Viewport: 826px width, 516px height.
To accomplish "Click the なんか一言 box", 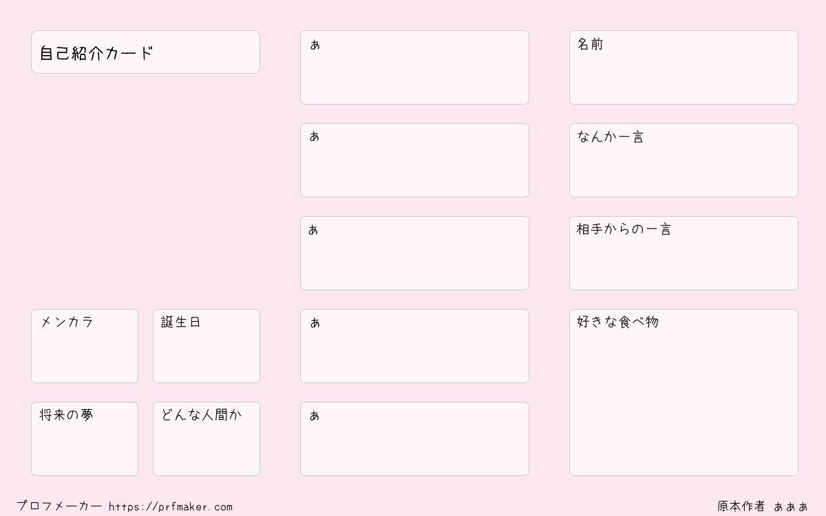I will click(684, 160).
